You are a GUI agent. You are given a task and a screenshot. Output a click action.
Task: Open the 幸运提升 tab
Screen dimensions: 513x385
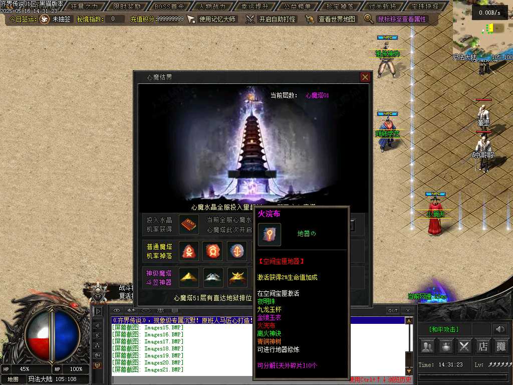tap(255, 6)
